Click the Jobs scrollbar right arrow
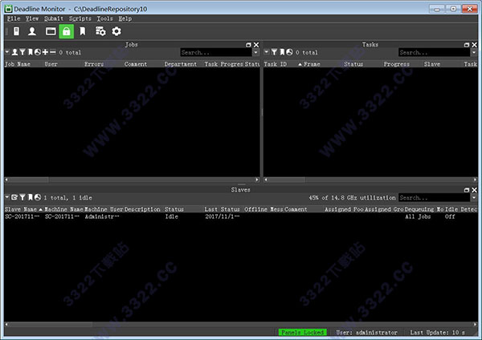Screen dimensions: 482x340 click(257, 180)
